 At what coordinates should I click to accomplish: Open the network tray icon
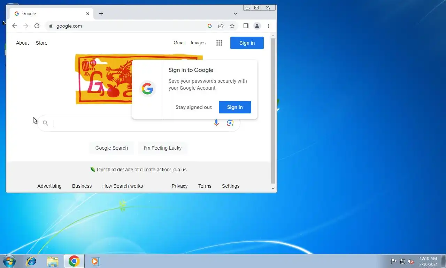coord(402,261)
